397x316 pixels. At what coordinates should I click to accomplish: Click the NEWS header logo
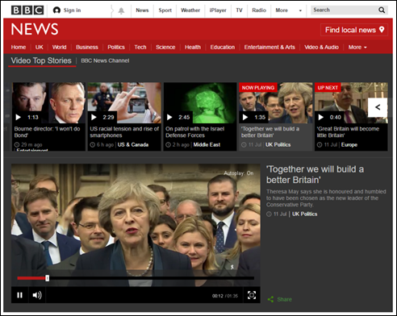click(x=35, y=29)
